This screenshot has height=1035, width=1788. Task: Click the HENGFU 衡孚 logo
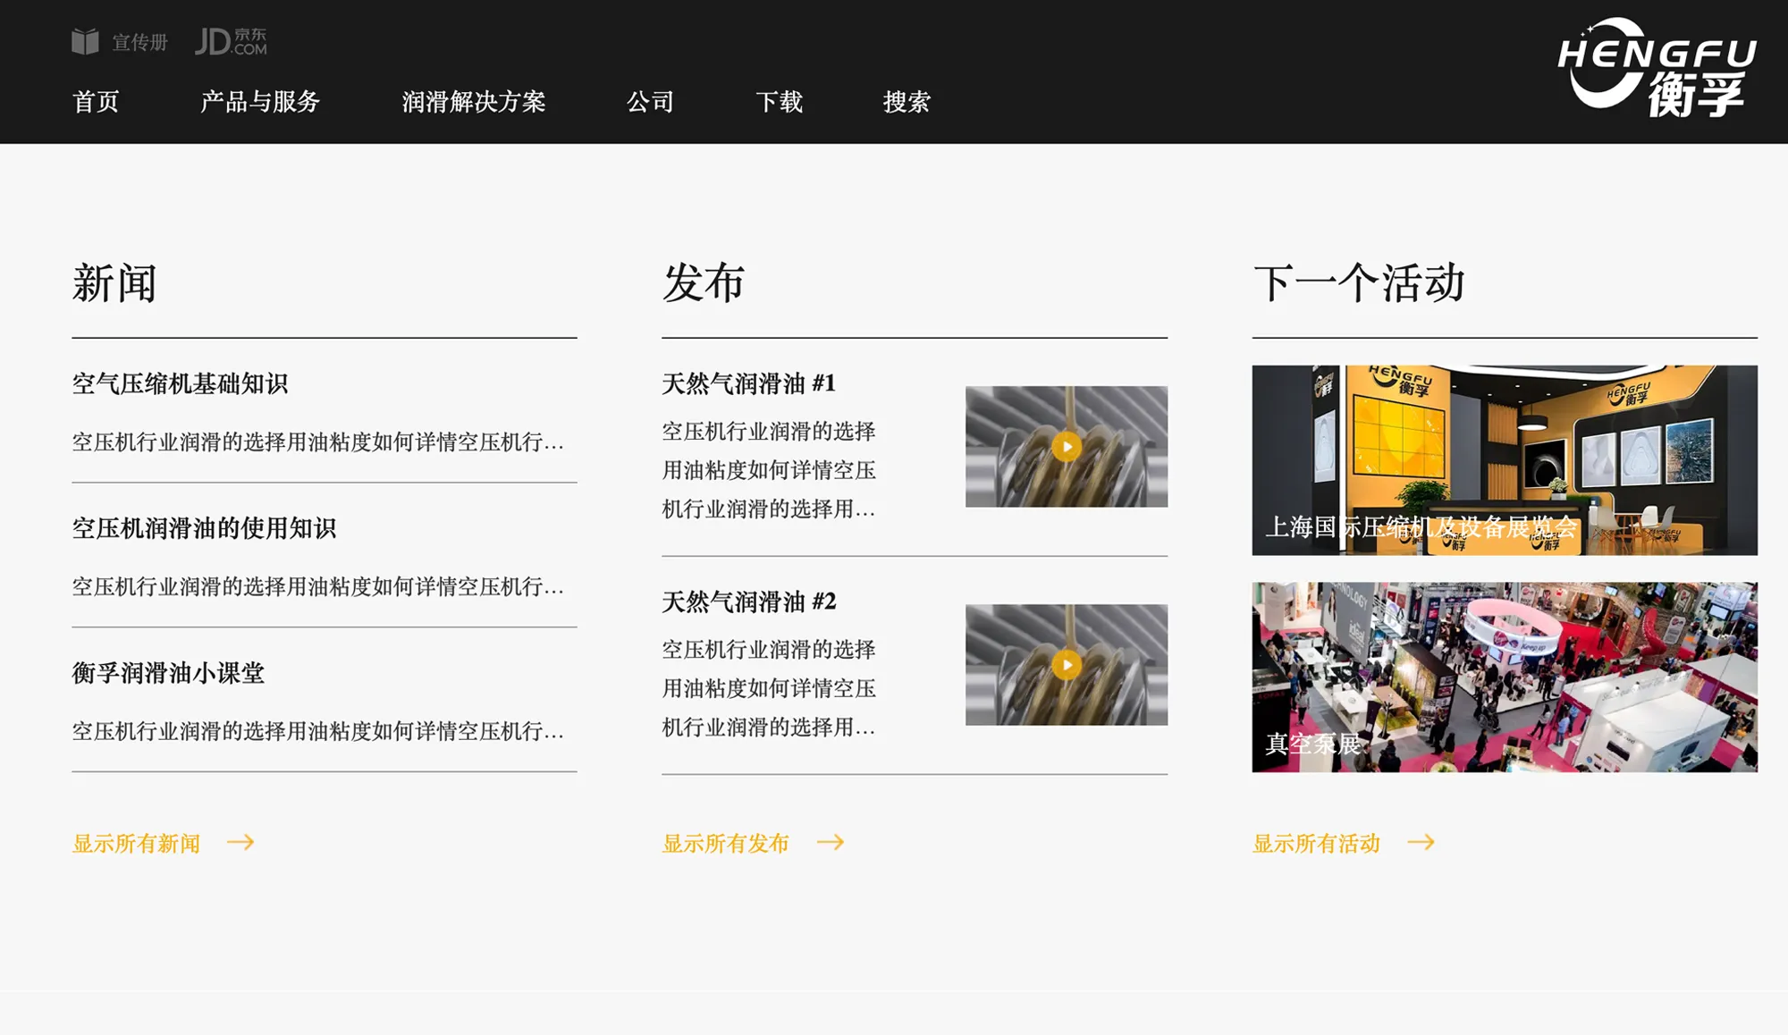pyautogui.click(x=1657, y=68)
